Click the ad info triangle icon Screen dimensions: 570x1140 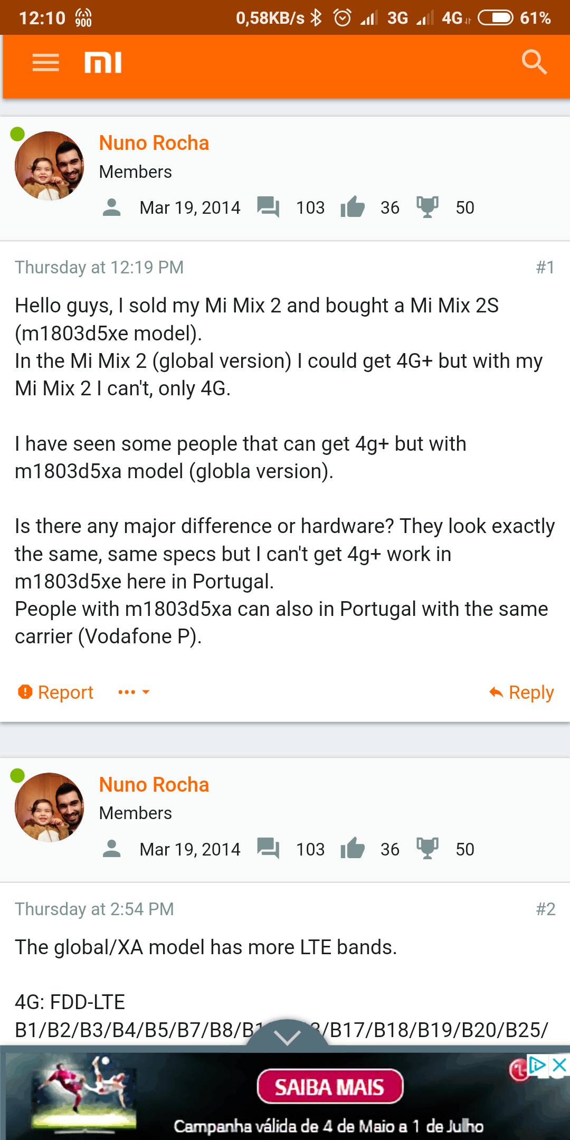pos(537,1065)
